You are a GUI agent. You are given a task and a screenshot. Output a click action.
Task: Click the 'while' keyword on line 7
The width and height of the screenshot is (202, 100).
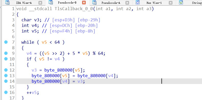click(28, 42)
